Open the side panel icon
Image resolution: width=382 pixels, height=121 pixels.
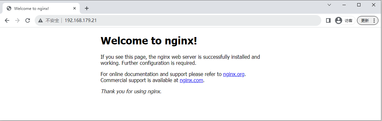328,20
